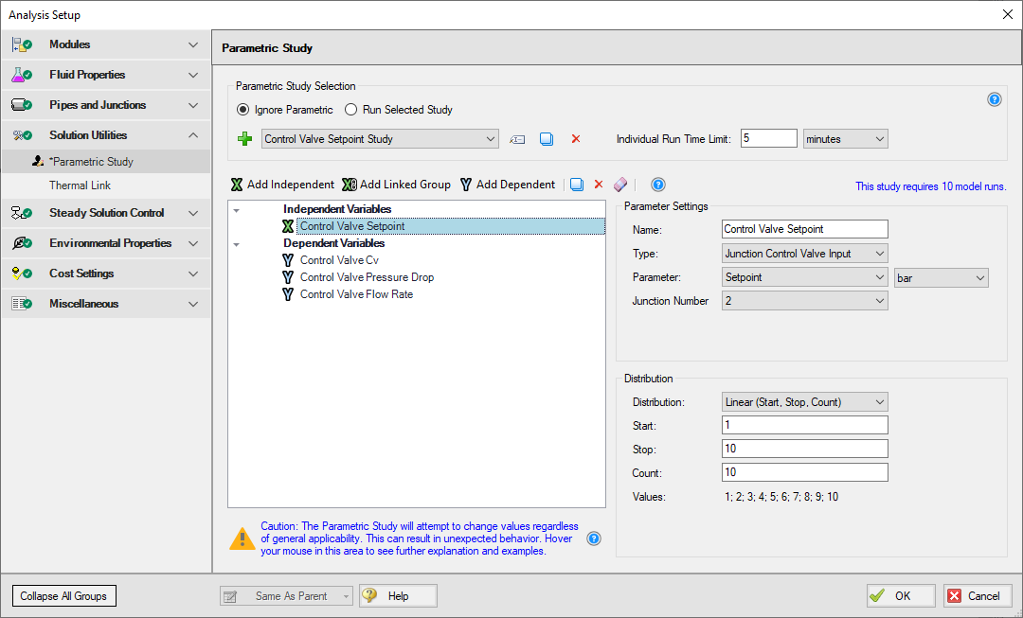1023x618 pixels.
Task: Click the Individual Run Time Limit field
Action: tap(768, 138)
